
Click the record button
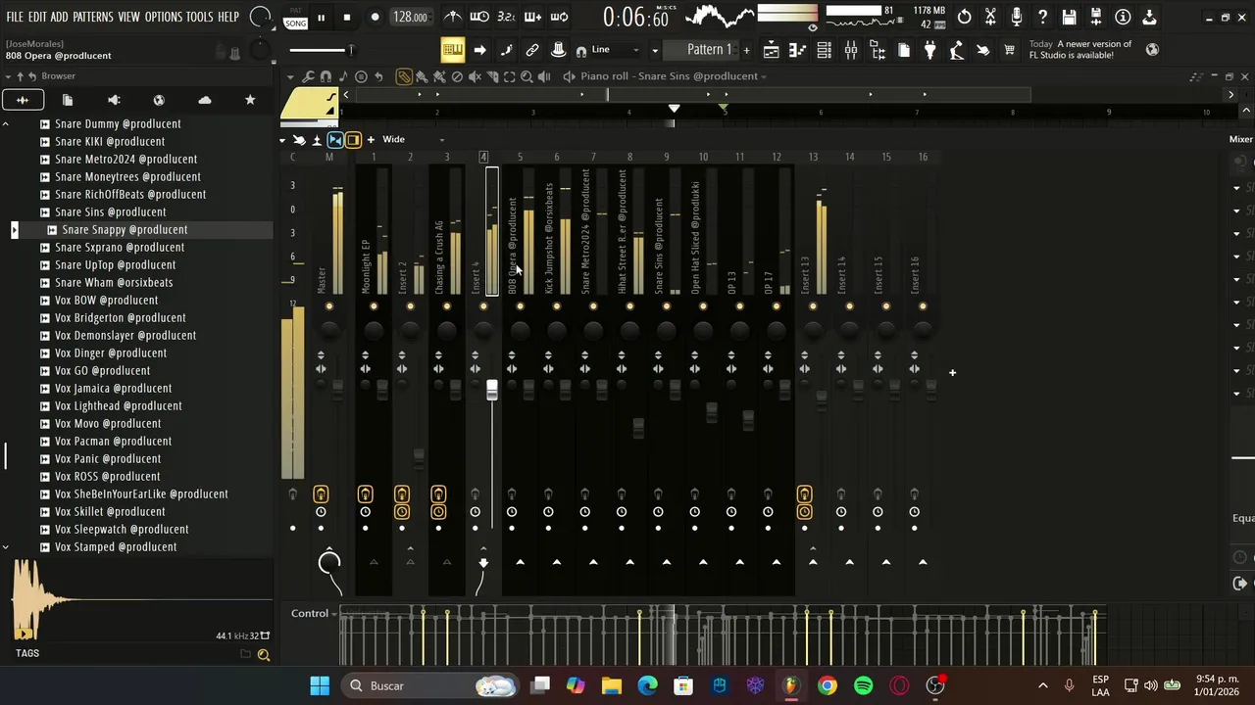(x=375, y=17)
